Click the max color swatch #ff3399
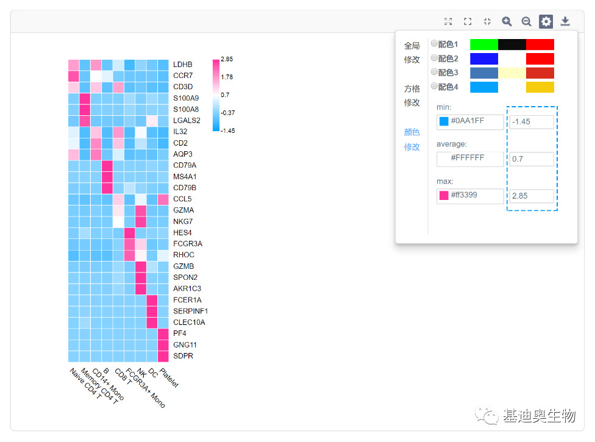 pos(444,195)
